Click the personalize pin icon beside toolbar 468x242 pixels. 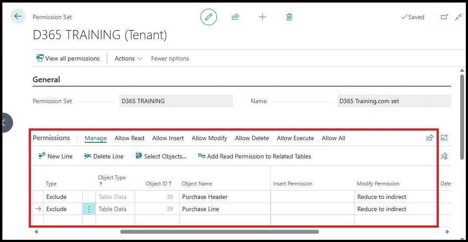(444, 156)
